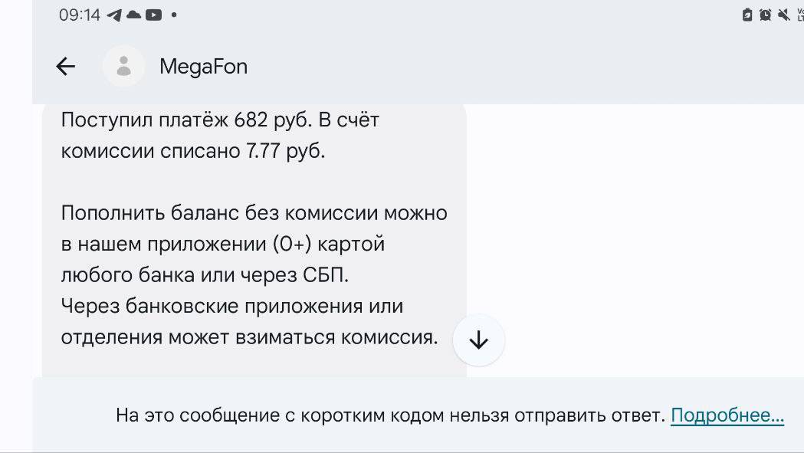The height and width of the screenshot is (453, 804).
Task: Open the MegaFon contact avatar
Action: [x=123, y=67]
